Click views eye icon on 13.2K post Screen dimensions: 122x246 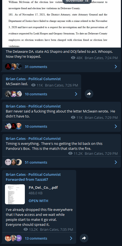click(26, 229)
